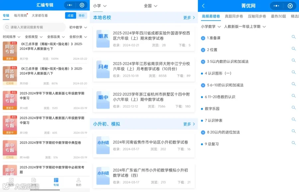Expand 8 20以内的进位加法 plus icon

coord(203,133)
